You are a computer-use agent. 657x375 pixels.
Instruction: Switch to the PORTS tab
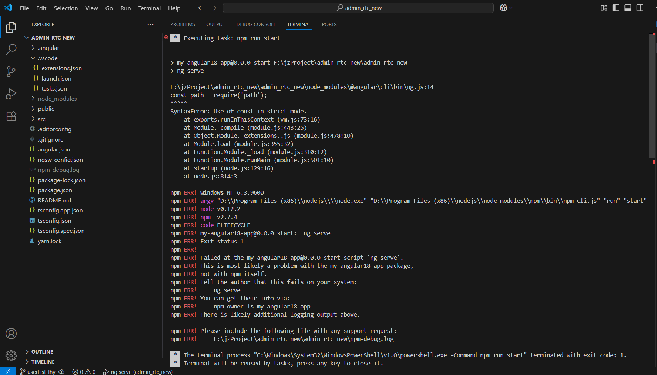pyautogui.click(x=329, y=24)
